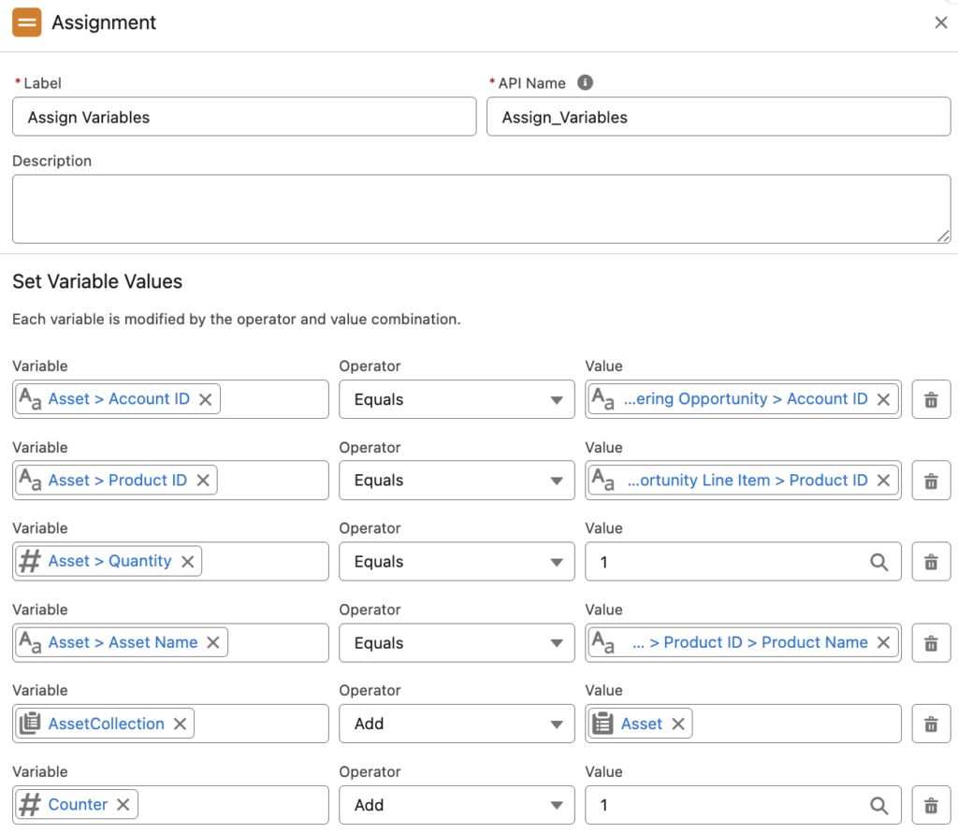Clear the Asset value pill in AssetCollection row
This screenshot has height=833, width=958.
tap(678, 724)
